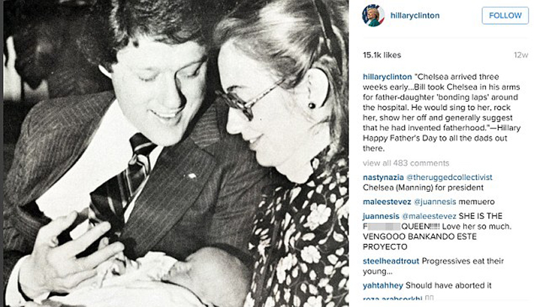Click the black and white photo

[x=176, y=153]
